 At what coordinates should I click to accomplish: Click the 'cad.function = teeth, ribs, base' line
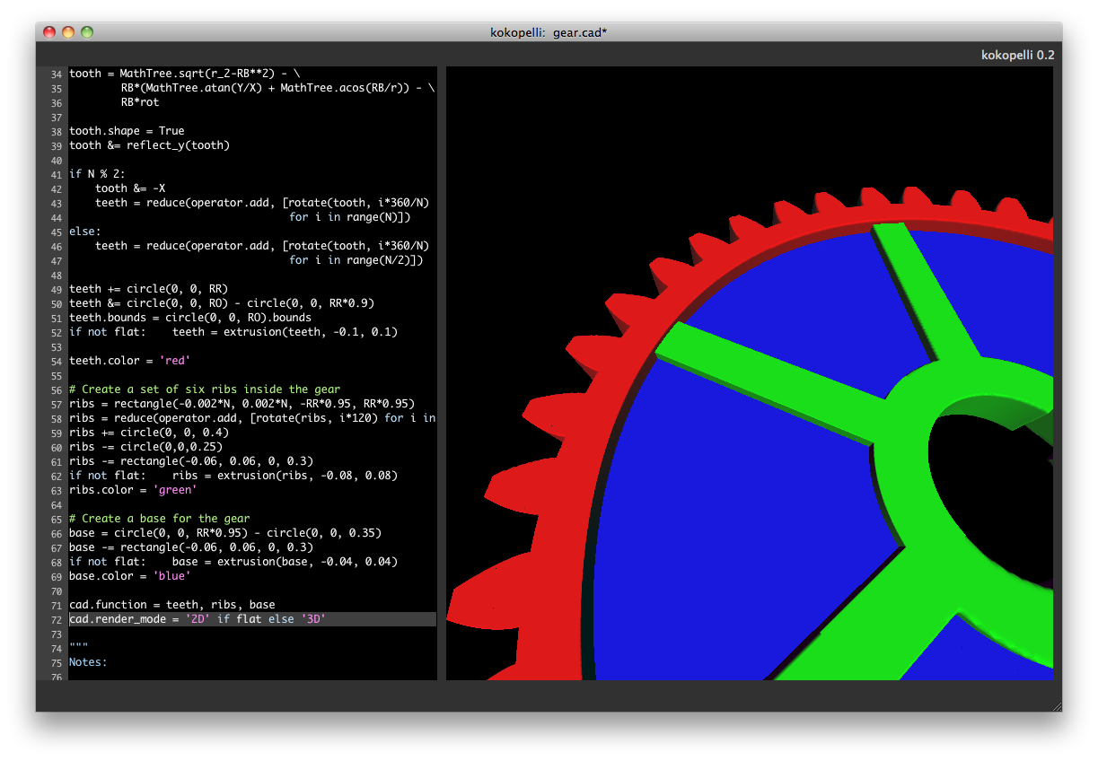pyautogui.click(x=171, y=605)
